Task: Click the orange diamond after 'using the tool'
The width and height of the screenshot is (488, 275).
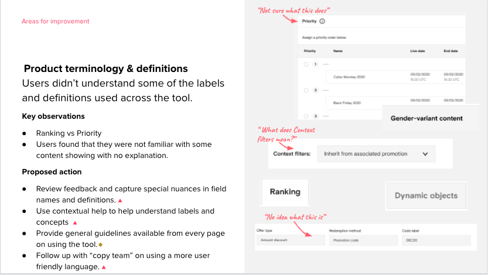Action: 100,244
